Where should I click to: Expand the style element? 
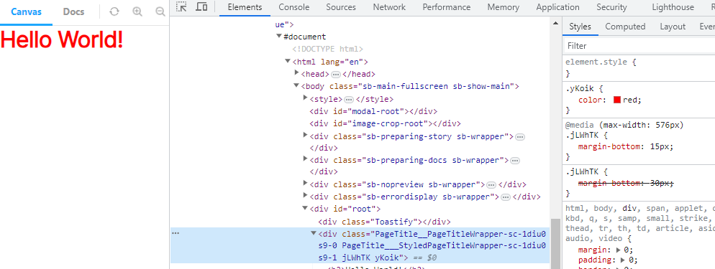(x=306, y=98)
